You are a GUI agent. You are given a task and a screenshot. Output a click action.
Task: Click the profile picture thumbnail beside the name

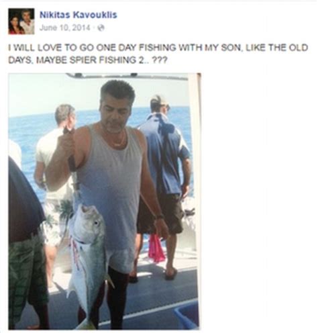(x=21, y=21)
